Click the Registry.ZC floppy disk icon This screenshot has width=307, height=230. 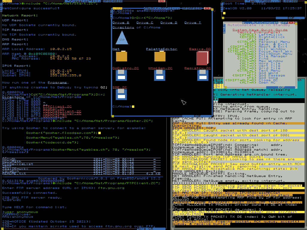pyautogui.click(x=203, y=75)
